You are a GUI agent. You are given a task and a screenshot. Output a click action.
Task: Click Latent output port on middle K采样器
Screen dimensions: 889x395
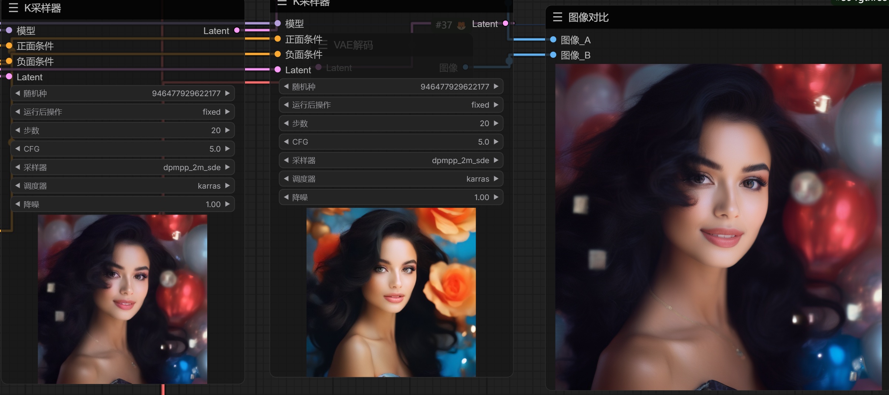coord(506,23)
